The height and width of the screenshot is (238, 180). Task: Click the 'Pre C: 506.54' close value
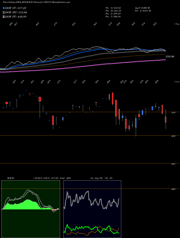click(x=113, y=17)
